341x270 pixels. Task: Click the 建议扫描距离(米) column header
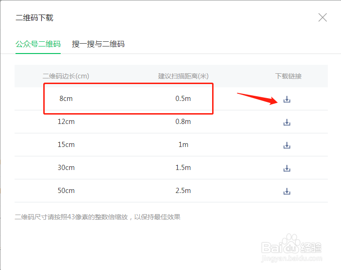point(183,76)
